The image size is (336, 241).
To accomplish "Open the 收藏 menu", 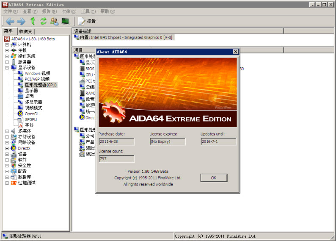I will click(69, 11).
